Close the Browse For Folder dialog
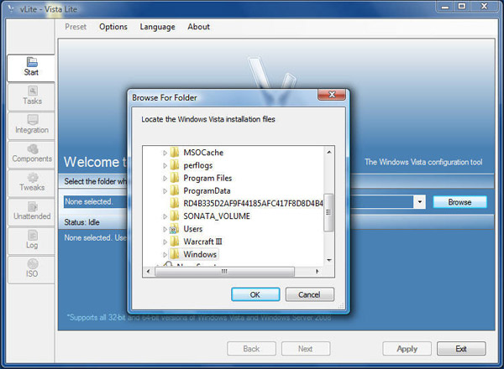The width and height of the screenshot is (504, 369). point(332,94)
